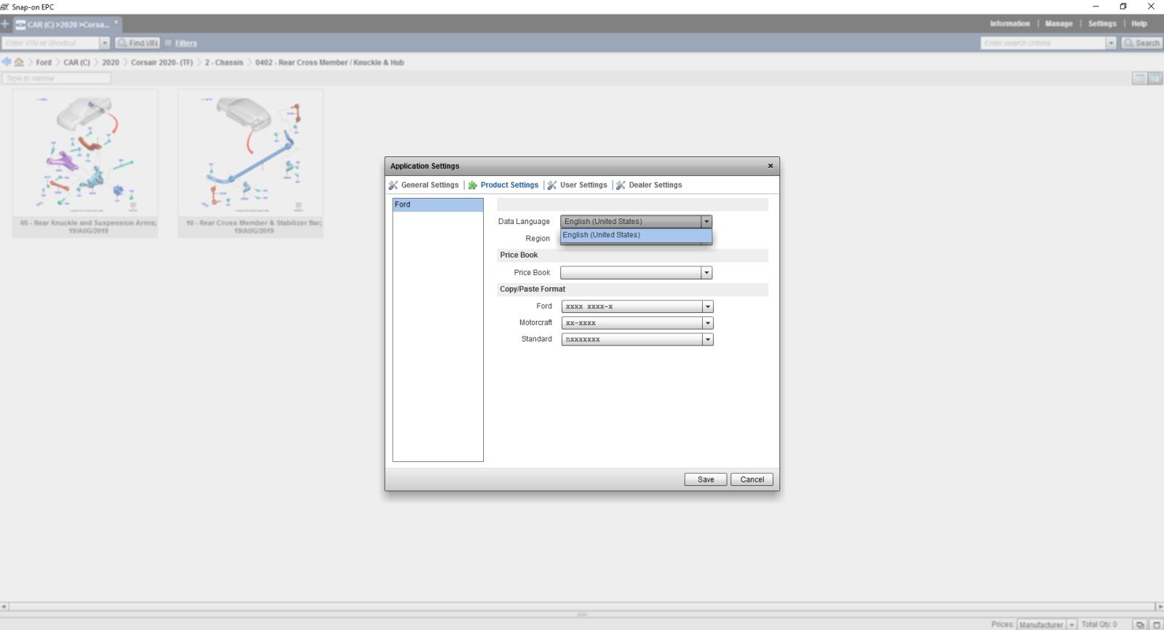Click the User Settings tools icon
Image resolution: width=1164 pixels, height=630 pixels.
click(552, 185)
